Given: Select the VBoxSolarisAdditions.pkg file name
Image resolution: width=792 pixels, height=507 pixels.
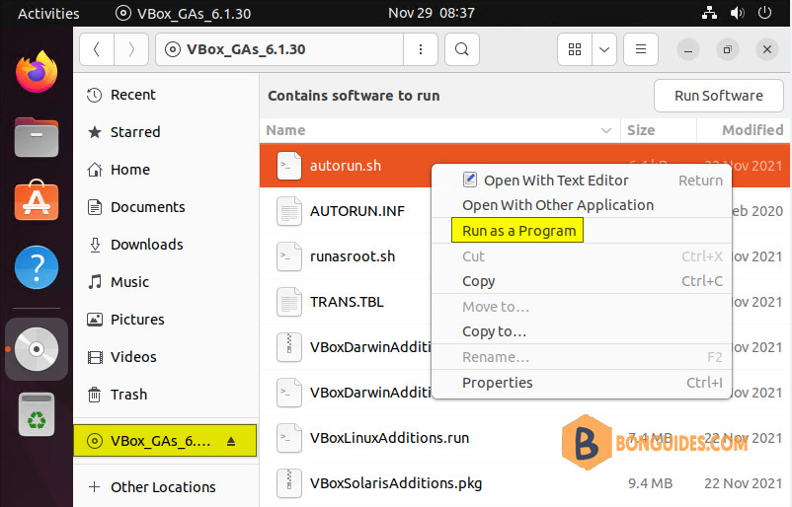Looking at the screenshot, I should pyautogui.click(x=396, y=483).
